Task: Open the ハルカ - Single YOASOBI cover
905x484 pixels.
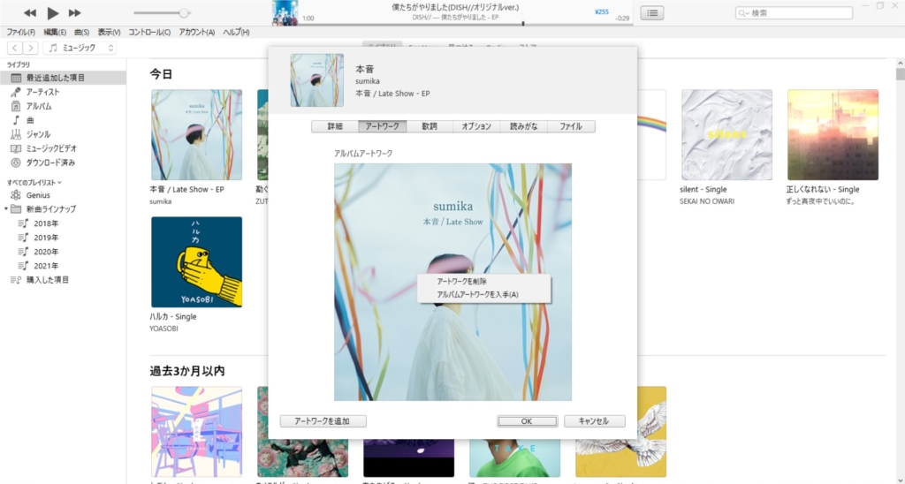Action: (197, 262)
